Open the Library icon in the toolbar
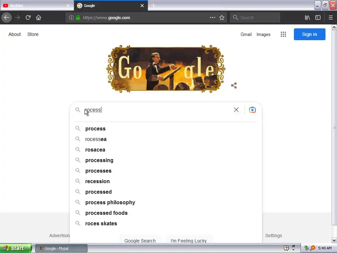Image resolution: width=337 pixels, height=253 pixels. click(x=307, y=17)
